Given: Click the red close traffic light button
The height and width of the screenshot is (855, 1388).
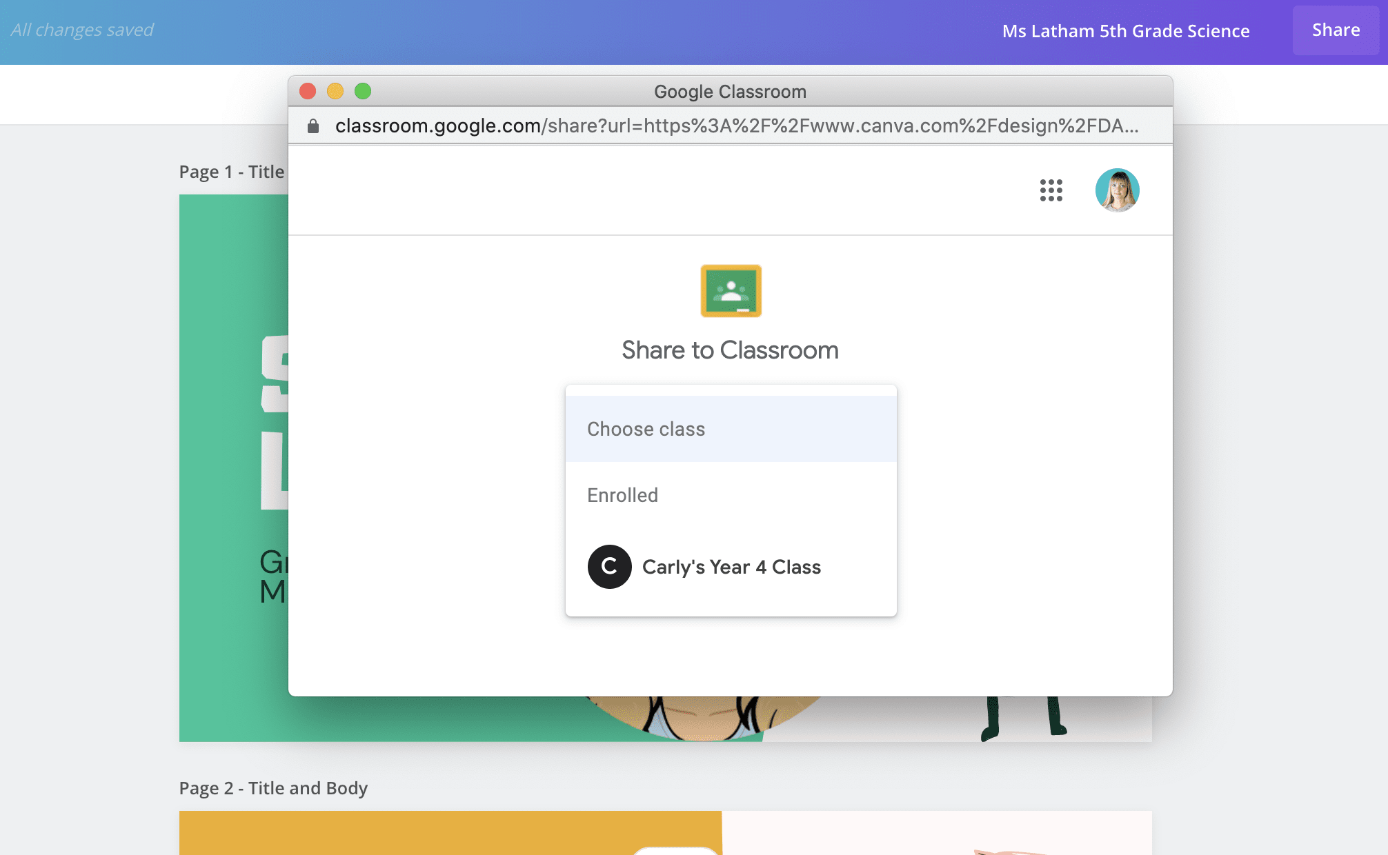Looking at the screenshot, I should coord(308,90).
